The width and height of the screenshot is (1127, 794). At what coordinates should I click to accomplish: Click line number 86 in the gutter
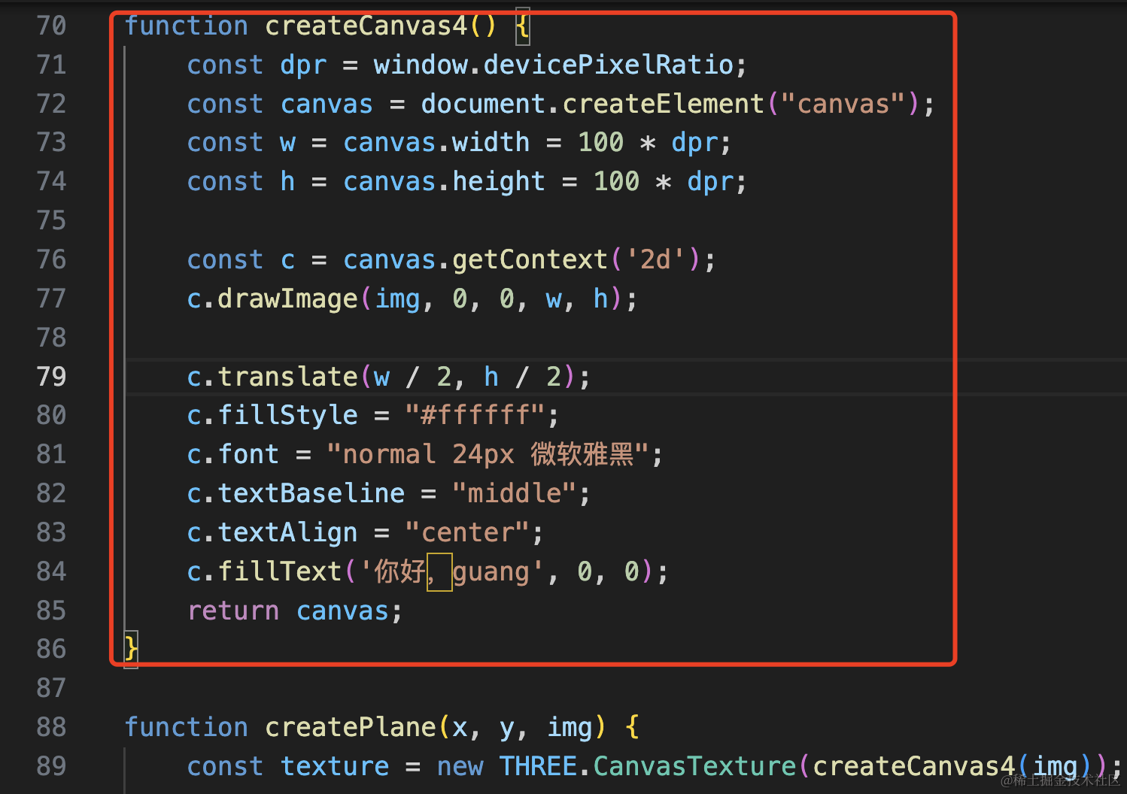51,648
